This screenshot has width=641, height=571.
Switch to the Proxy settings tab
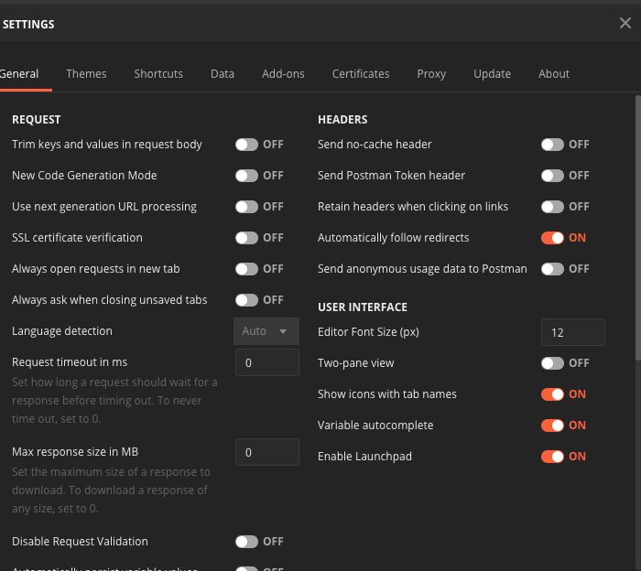431,74
